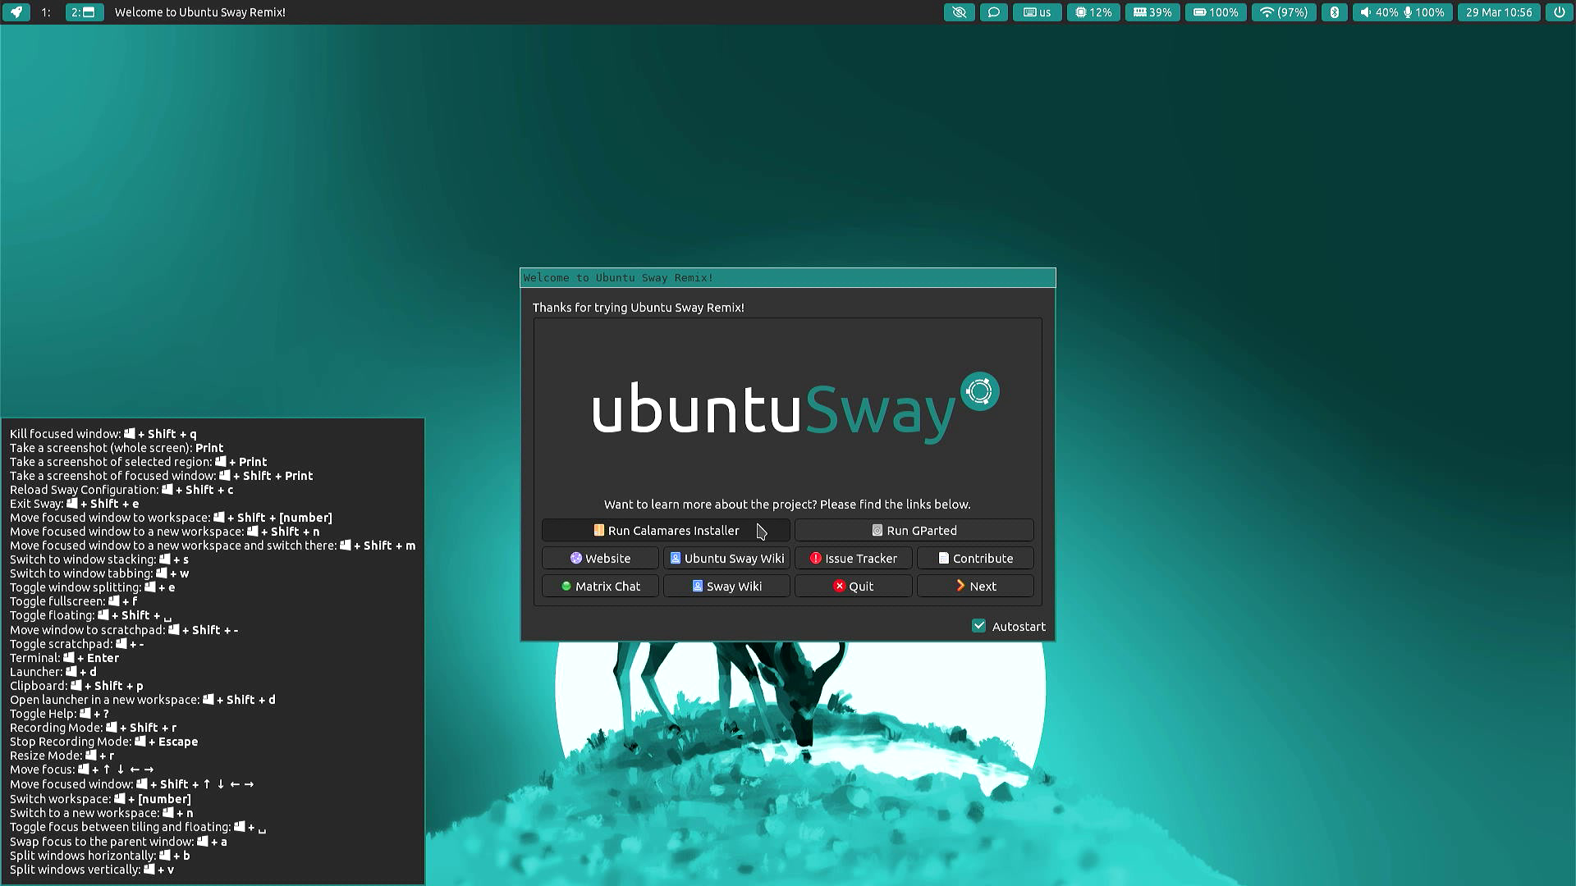Click the Welcome window title bar
Screen dimensions: 1576x886
787,277
